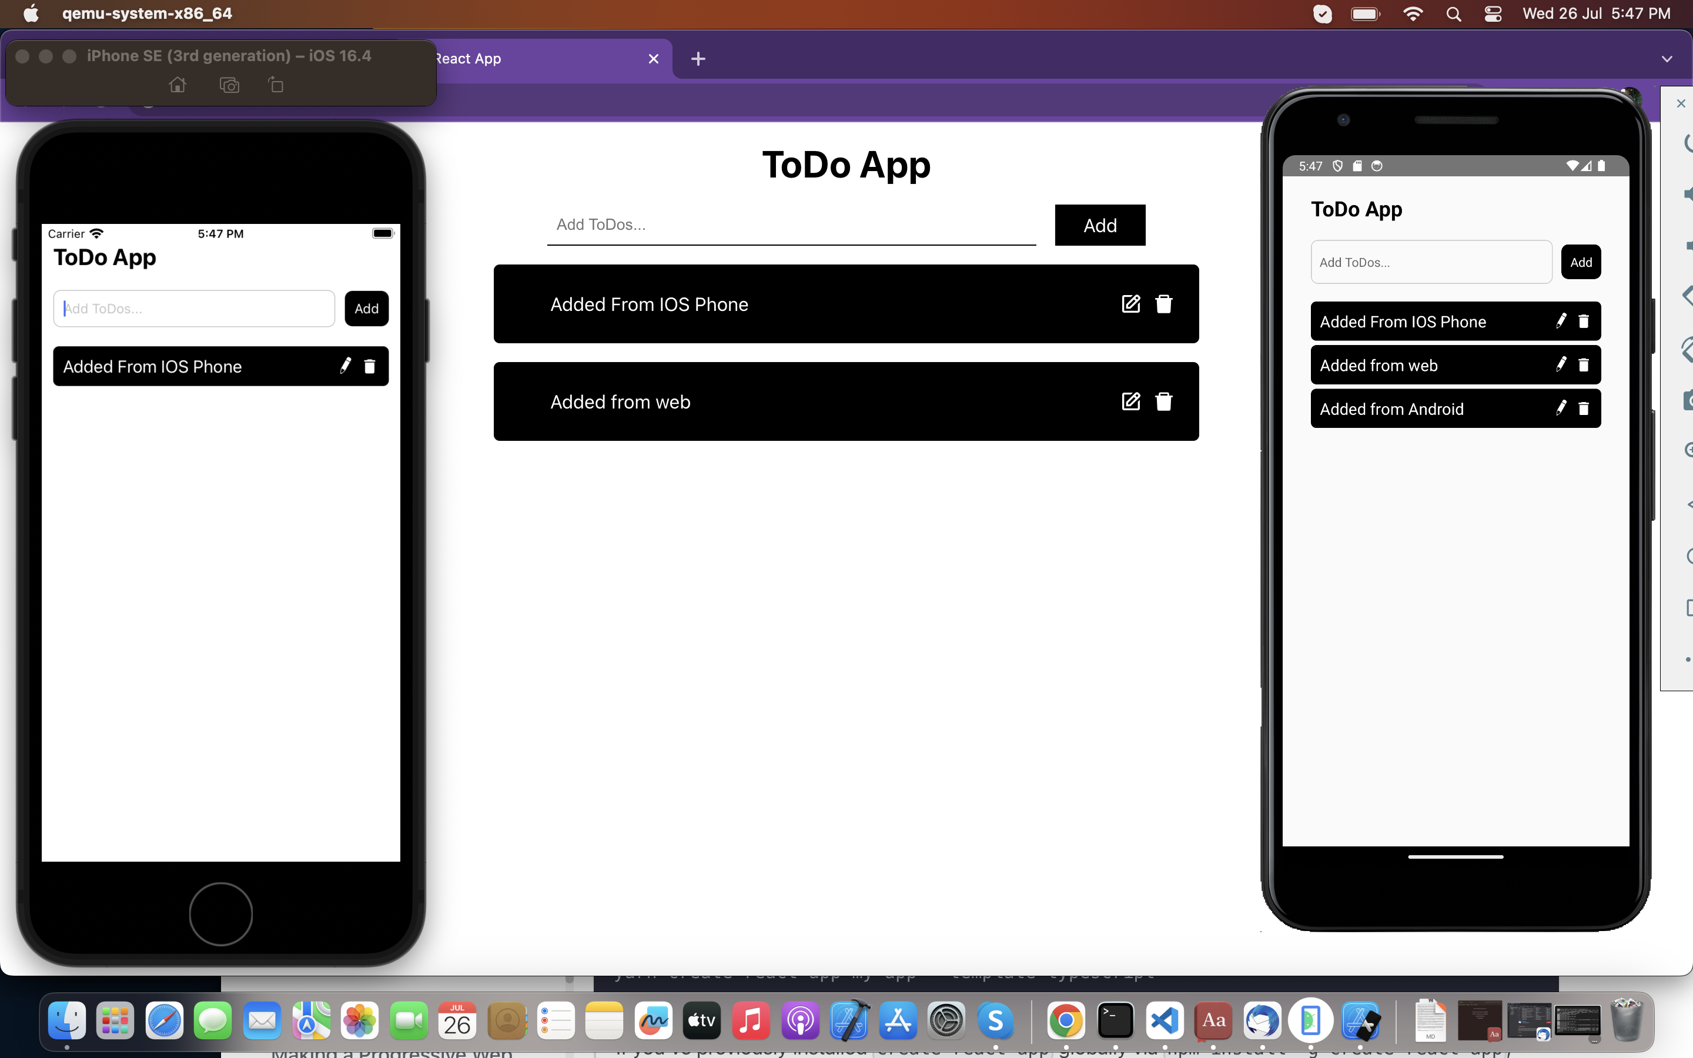
Task: Expand the browser tab list chevron
Action: click(1667, 59)
